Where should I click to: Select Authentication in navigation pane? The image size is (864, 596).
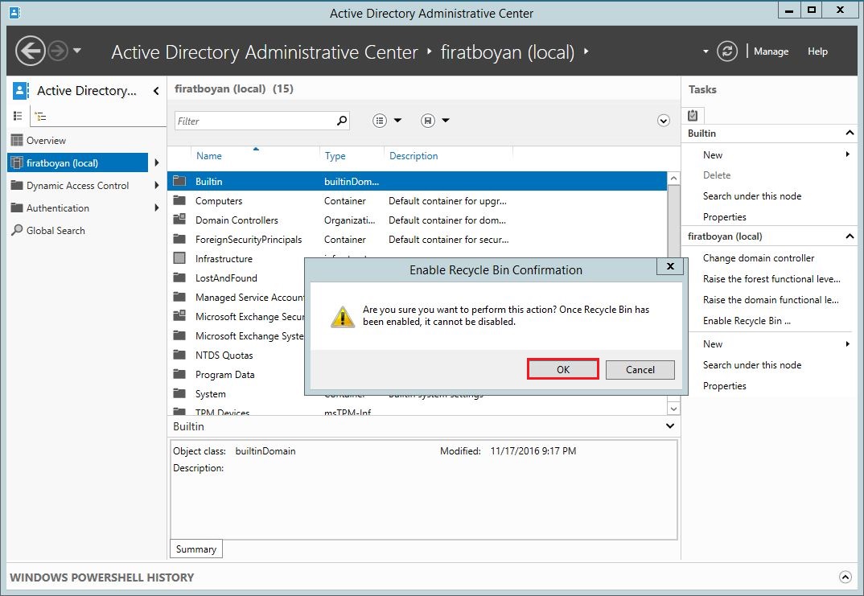pos(57,208)
